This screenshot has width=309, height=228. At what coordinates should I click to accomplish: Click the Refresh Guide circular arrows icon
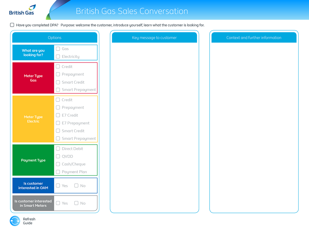pyautogui.click(x=15, y=221)
